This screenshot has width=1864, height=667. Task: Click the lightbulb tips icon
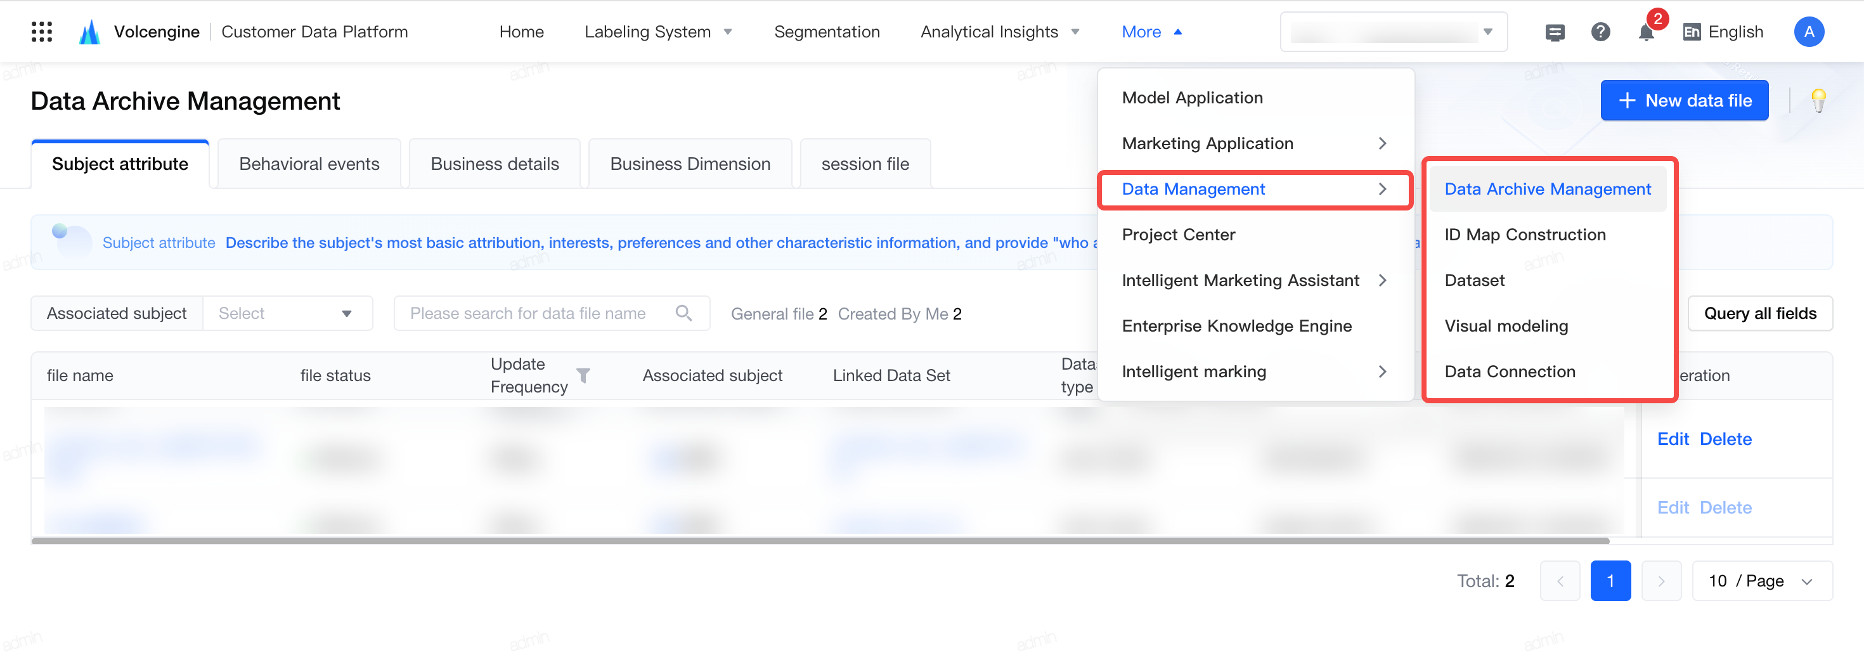point(1818,101)
